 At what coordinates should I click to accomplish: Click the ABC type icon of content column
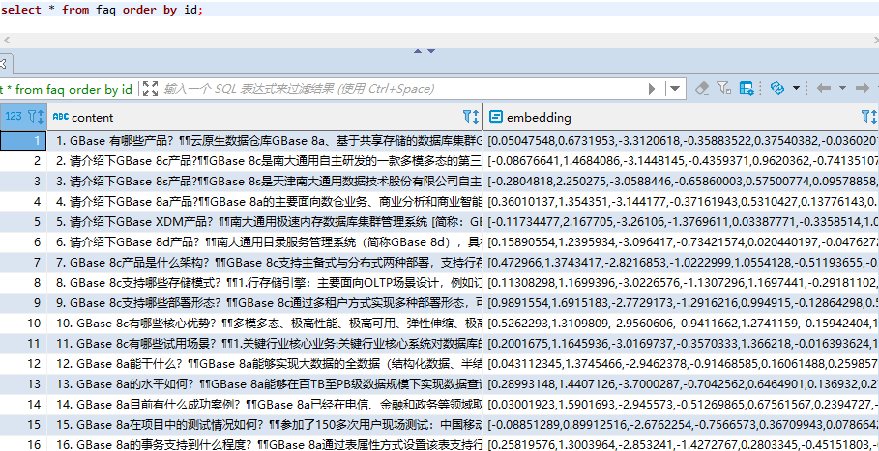(x=61, y=117)
